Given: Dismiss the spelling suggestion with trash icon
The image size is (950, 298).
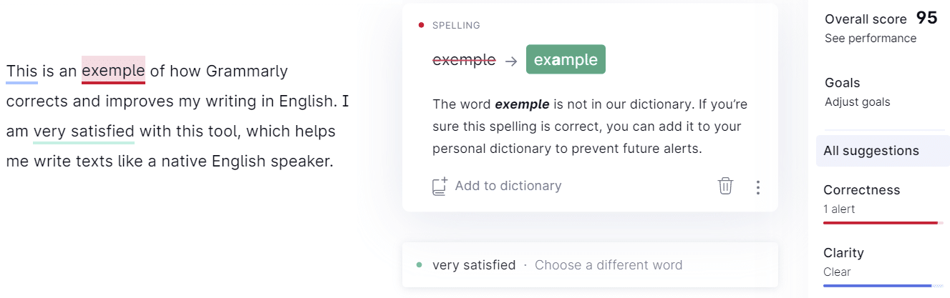Looking at the screenshot, I should 725,187.
